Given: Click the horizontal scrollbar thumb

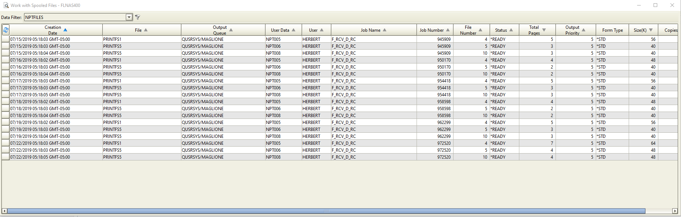Looking at the screenshot, I should pyautogui.click(x=326, y=211).
